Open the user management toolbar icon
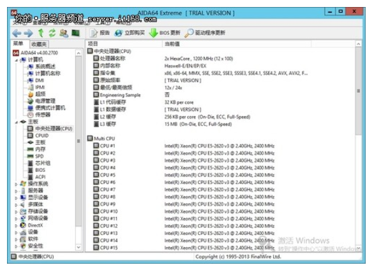Screen dimensions: 372x270 click(x=64, y=33)
